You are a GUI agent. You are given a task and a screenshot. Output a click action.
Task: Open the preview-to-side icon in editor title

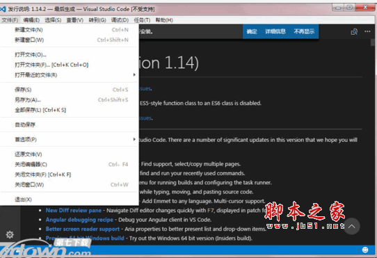coord(354,31)
